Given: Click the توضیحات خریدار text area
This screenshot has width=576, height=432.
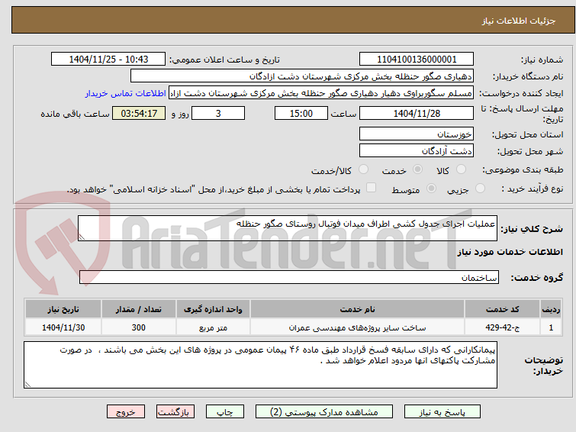Looking at the screenshot, I should pos(260,365).
